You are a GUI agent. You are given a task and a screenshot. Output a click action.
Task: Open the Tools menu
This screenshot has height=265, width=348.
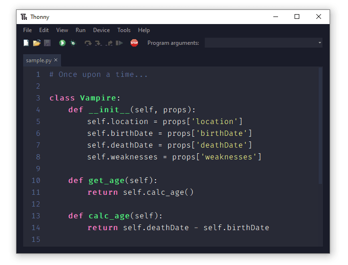(x=124, y=30)
